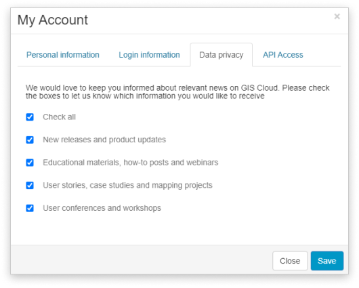
Task: Uncheck the Check all checkbox
Action: [30, 117]
